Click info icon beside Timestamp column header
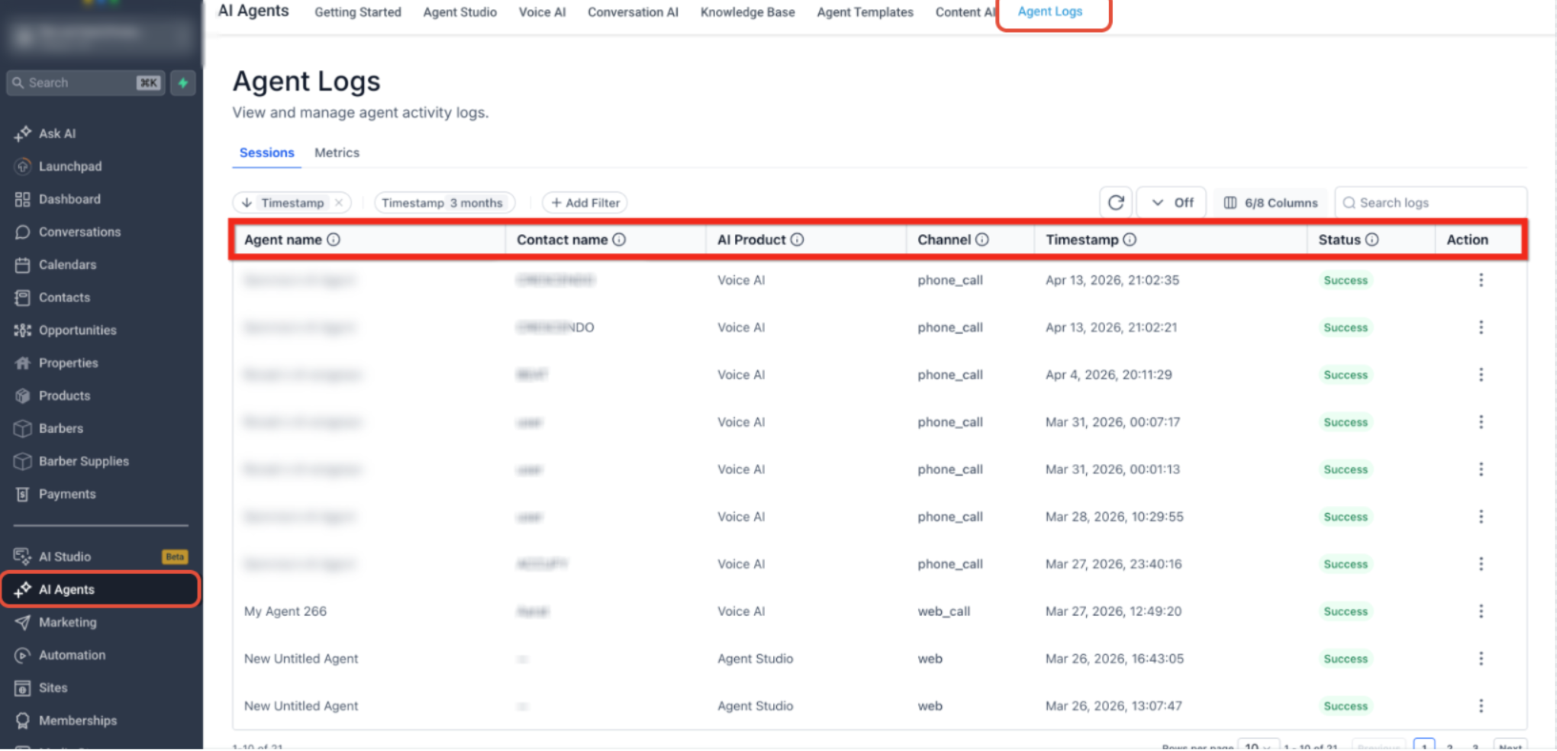Image resolution: width=1557 pixels, height=751 pixels. [x=1130, y=240]
